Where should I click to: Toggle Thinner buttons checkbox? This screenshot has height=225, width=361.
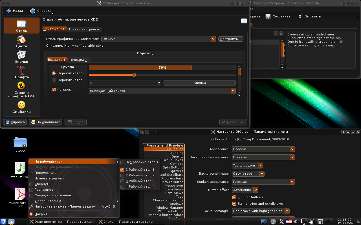point(234,197)
